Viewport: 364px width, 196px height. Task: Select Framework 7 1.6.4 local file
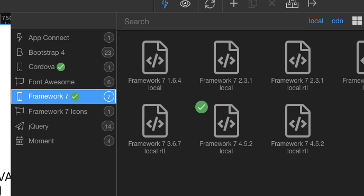(154, 66)
